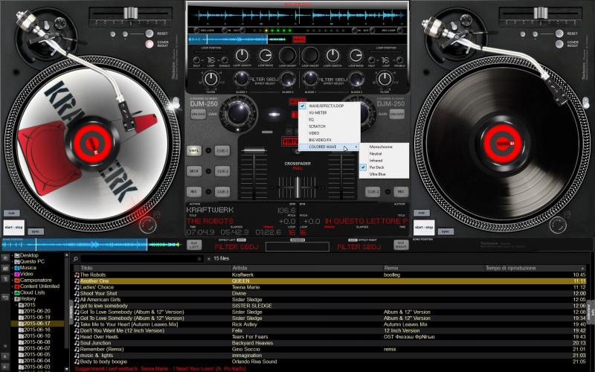Click the left loop on/off knob

287,56
